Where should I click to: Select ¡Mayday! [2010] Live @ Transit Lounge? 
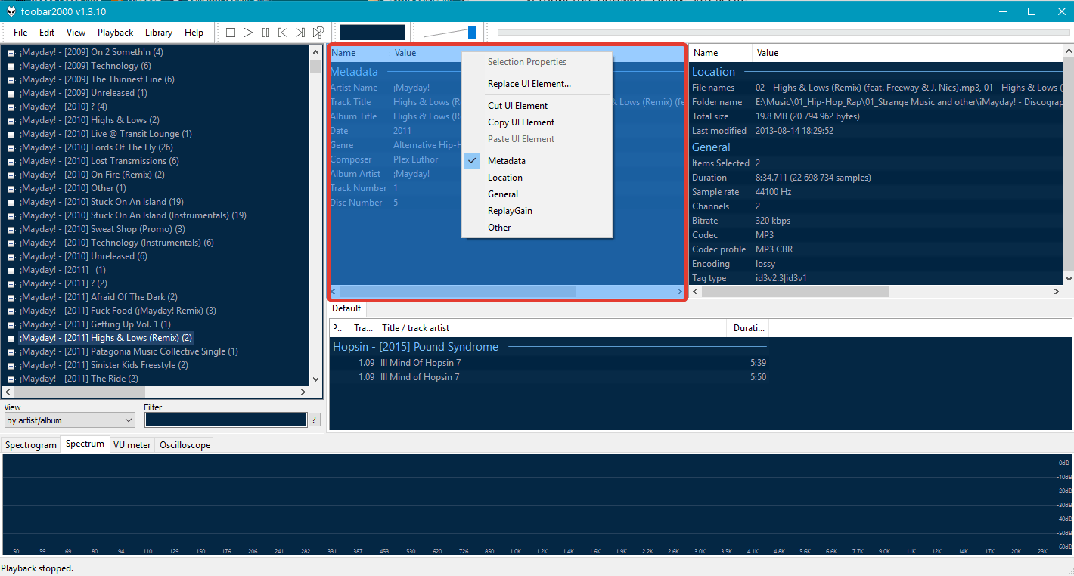106,134
